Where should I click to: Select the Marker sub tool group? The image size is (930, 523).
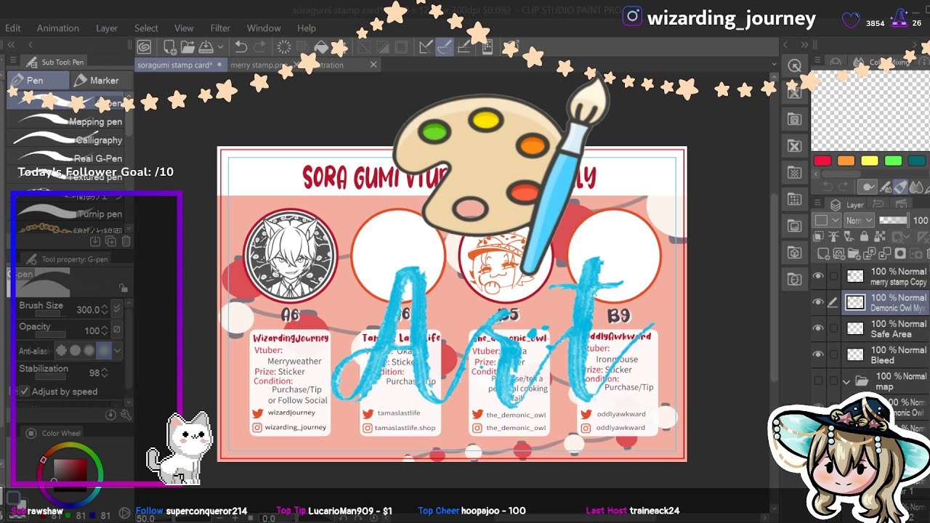102,81
